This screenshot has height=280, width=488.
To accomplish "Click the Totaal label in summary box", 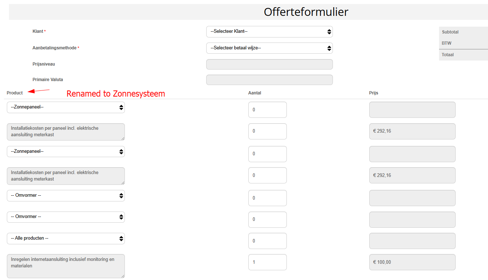I will click(x=448, y=55).
